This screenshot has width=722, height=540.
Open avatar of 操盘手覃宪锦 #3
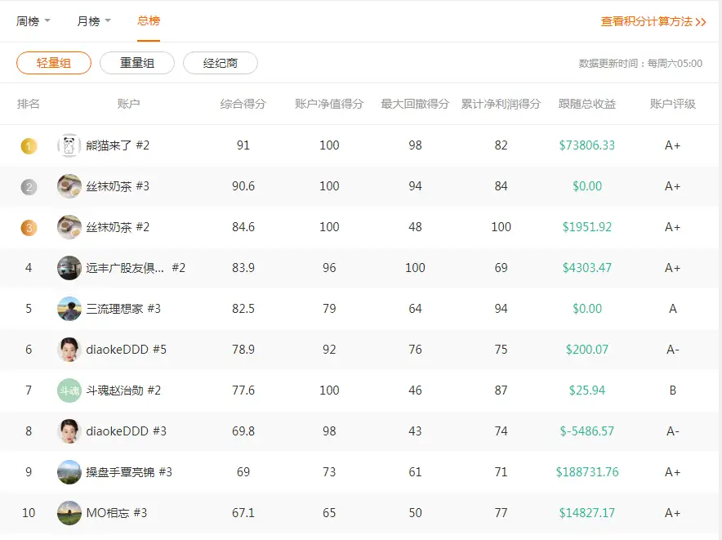(69, 472)
